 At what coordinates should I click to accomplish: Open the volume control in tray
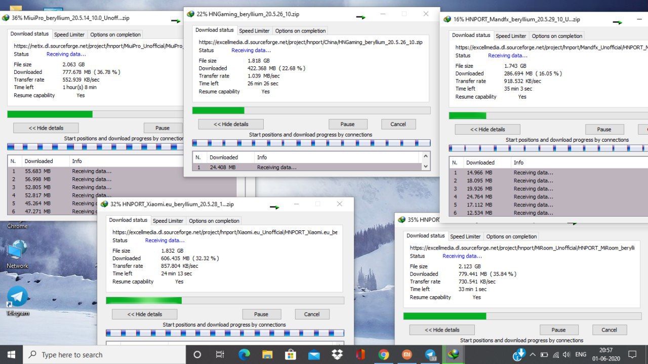(x=566, y=354)
